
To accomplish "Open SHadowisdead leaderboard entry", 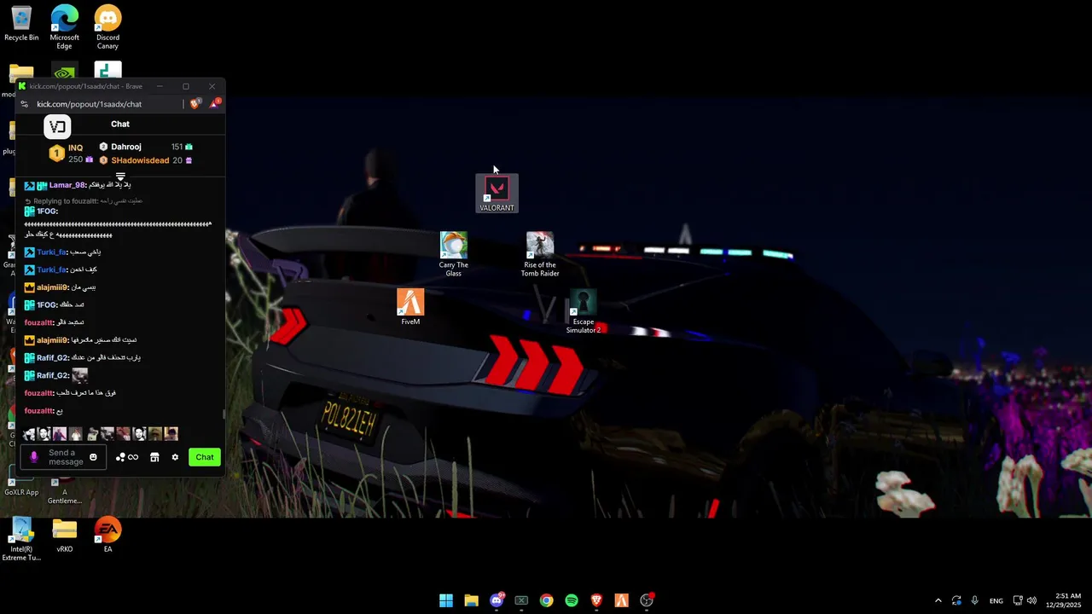I will pos(146,160).
